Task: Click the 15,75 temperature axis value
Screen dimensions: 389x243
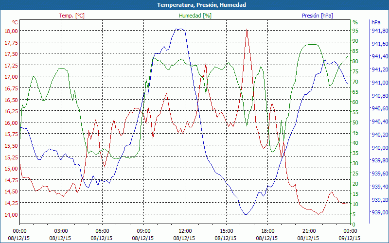Action: pos(11,134)
